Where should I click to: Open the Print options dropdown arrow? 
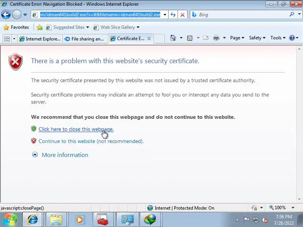click(224, 38)
